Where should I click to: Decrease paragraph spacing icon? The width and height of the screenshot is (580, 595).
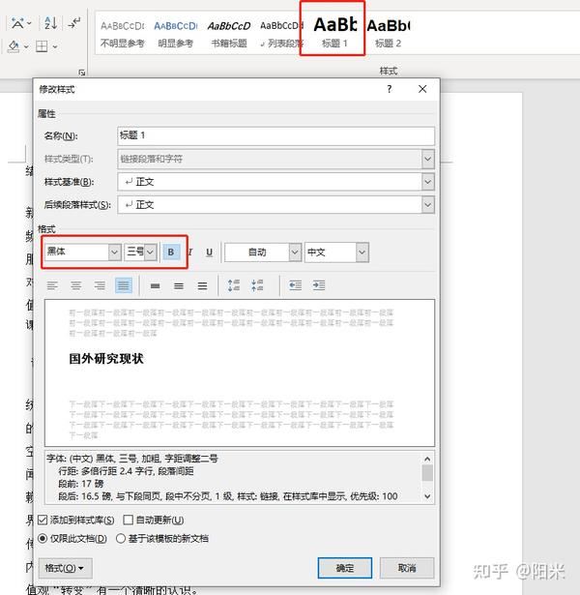(x=257, y=285)
